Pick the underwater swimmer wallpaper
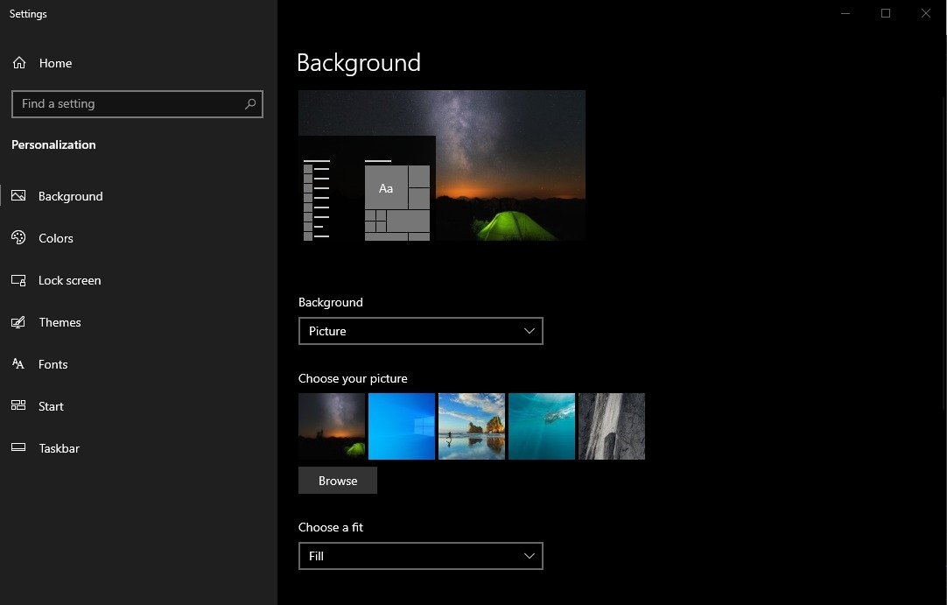This screenshot has height=605, width=947. tap(542, 426)
